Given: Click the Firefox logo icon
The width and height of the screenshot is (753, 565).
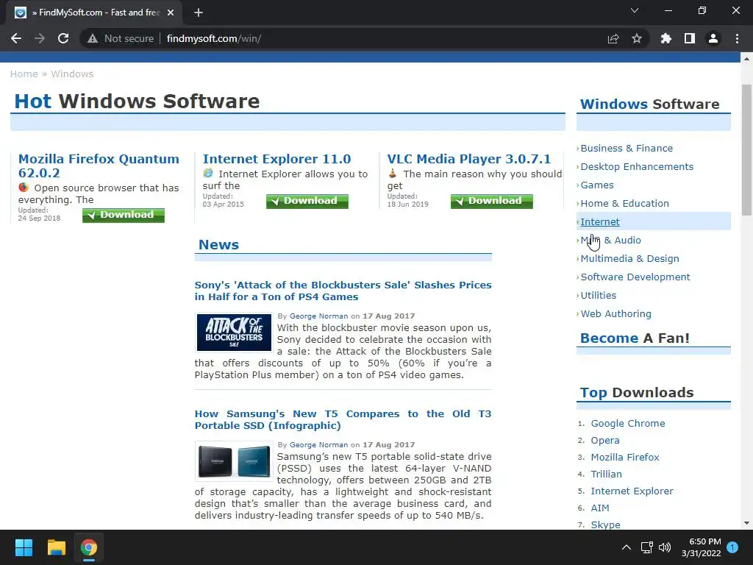Looking at the screenshot, I should click(x=24, y=187).
